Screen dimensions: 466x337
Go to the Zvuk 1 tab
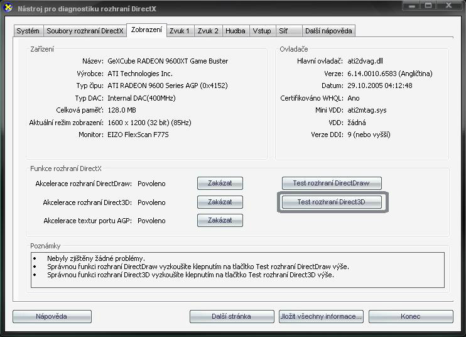pyautogui.click(x=180, y=31)
